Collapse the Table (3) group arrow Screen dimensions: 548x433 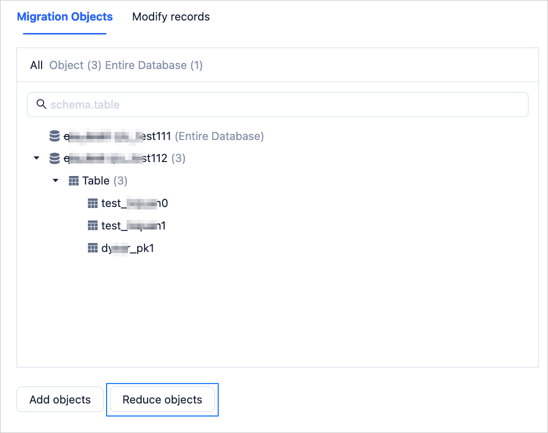coord(56,181)
